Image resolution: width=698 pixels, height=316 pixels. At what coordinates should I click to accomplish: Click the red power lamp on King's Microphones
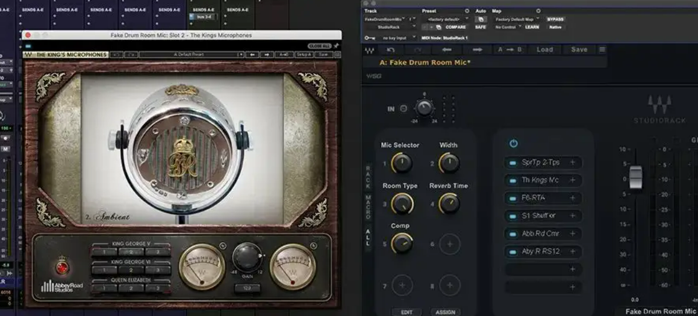pyautogui.click(x=62, y=267)
